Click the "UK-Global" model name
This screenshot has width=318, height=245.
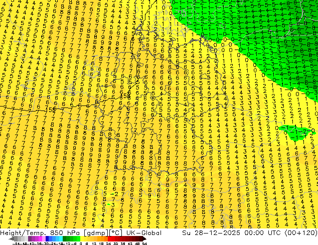144,233
